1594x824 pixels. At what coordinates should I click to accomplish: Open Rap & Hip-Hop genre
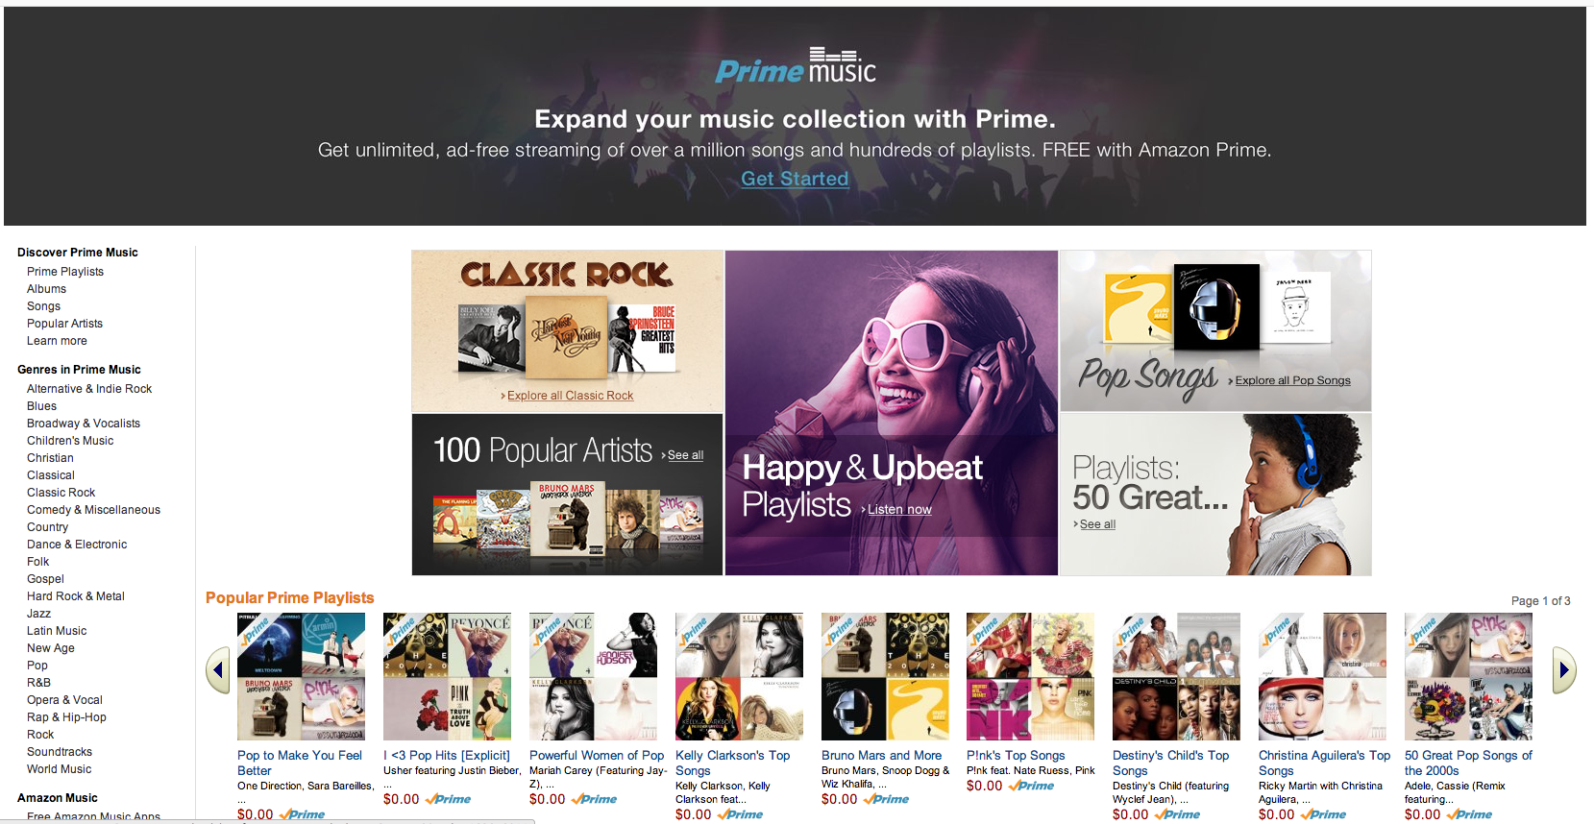66,717
